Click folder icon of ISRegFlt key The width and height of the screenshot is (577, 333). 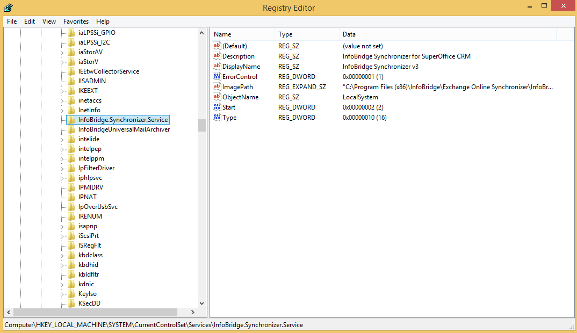(x=71, y=245)
